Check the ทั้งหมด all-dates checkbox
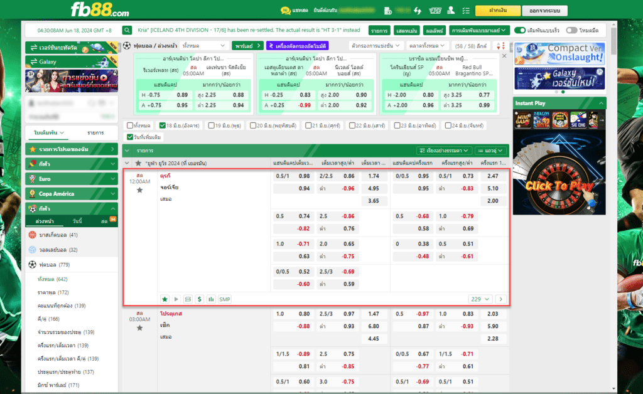643x394 pixels. (130, 125)
